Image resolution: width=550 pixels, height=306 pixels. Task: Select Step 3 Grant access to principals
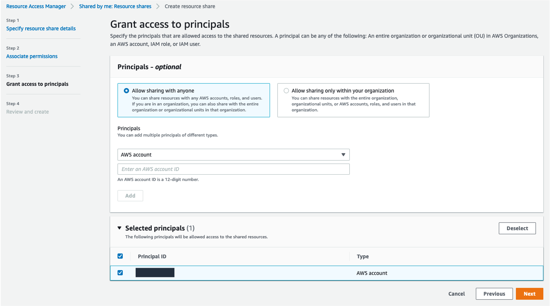37,84
